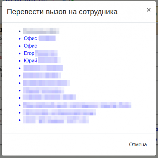Screen dimensions: 158x158
Task: Choose the second-to-last blurred employee entry
Action: click(59, 112)
